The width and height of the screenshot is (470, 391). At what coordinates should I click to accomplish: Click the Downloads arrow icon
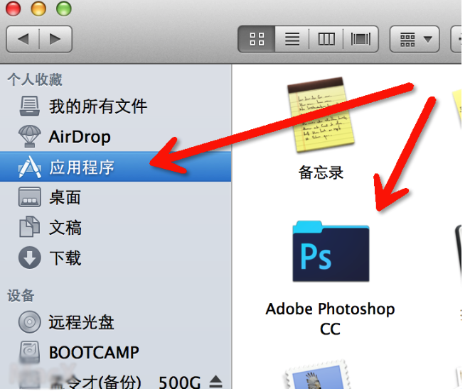[29, 258]
